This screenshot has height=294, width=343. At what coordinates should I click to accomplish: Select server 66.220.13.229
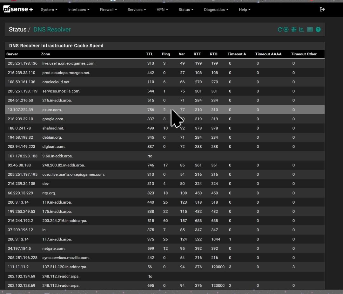[20, 193]
